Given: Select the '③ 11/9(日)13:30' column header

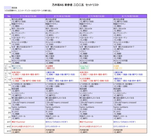Looking at the screenshot, I should (x=96, y=16).
